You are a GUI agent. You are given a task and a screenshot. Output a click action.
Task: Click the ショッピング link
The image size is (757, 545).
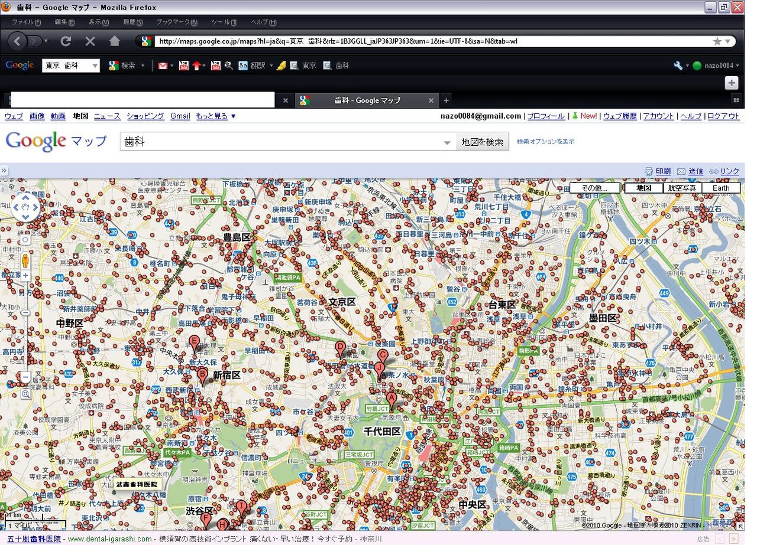pos(145,116)
